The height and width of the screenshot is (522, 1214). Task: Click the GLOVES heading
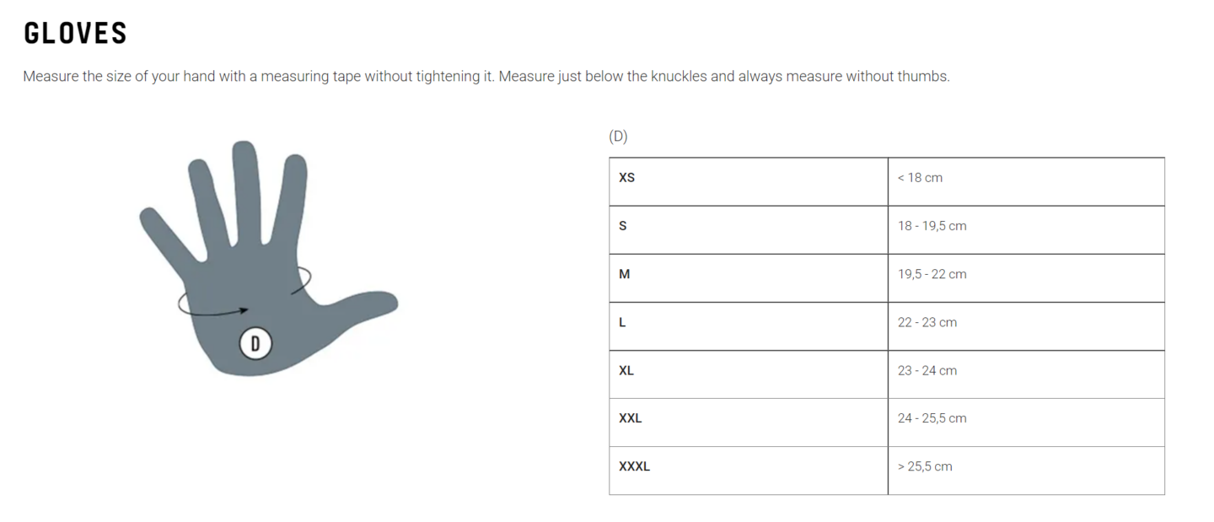(x=75, y=34)
